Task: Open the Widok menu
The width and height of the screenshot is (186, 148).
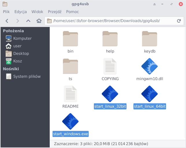Action: pos(37,12)
